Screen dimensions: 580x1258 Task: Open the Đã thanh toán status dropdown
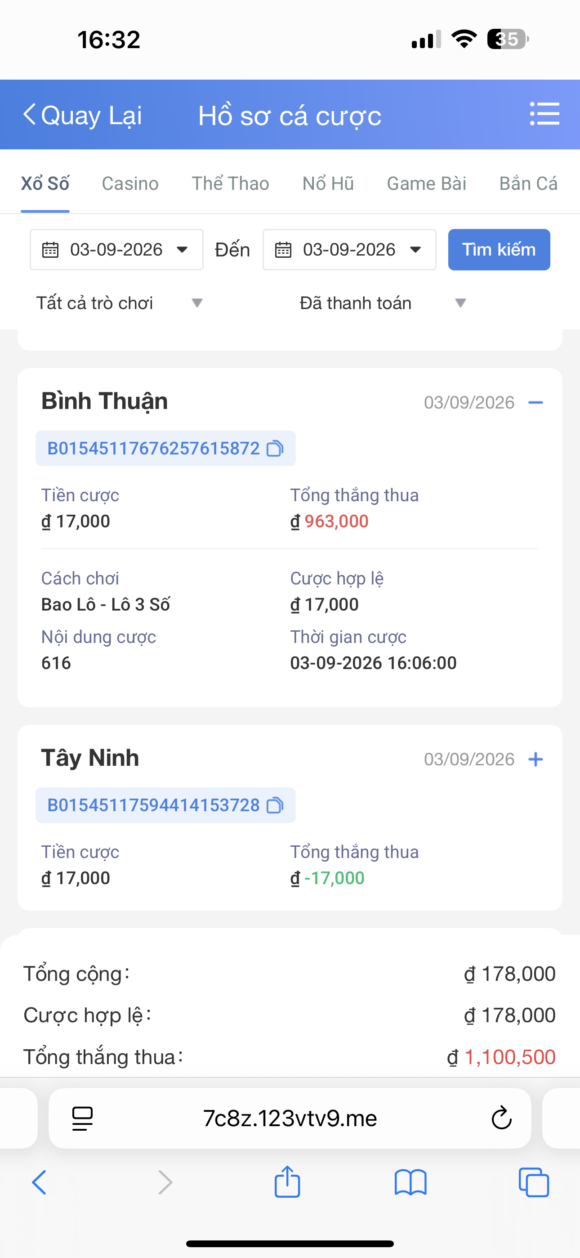(x=383, y=303)
